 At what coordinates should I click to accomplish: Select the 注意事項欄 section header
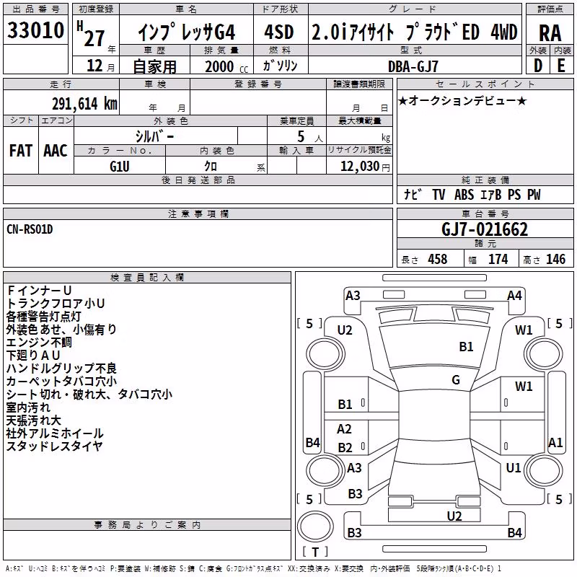198,213
